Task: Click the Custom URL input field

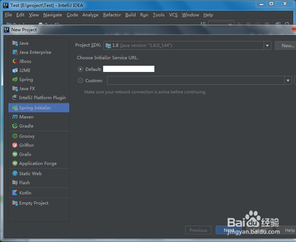Action: tap(196, 80)
